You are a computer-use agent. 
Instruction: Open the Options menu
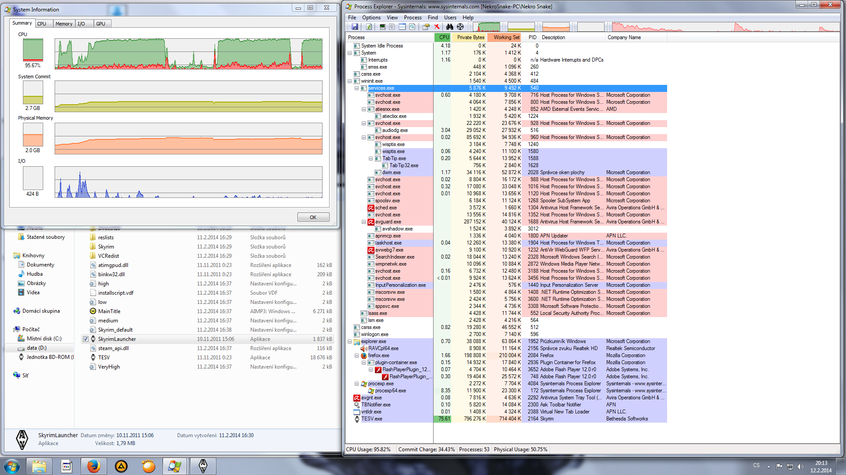(371, 18)
